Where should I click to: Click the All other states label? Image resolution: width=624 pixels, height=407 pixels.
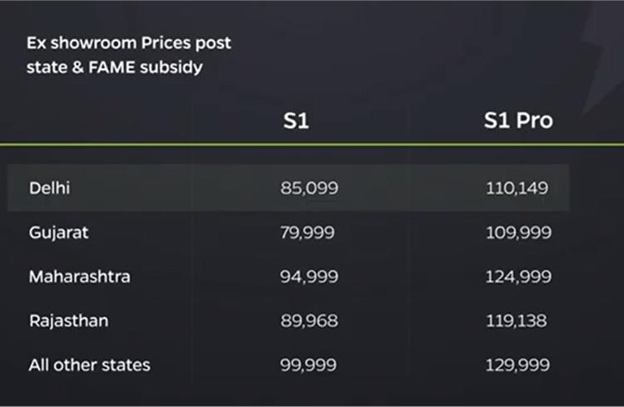pos(89,365)
